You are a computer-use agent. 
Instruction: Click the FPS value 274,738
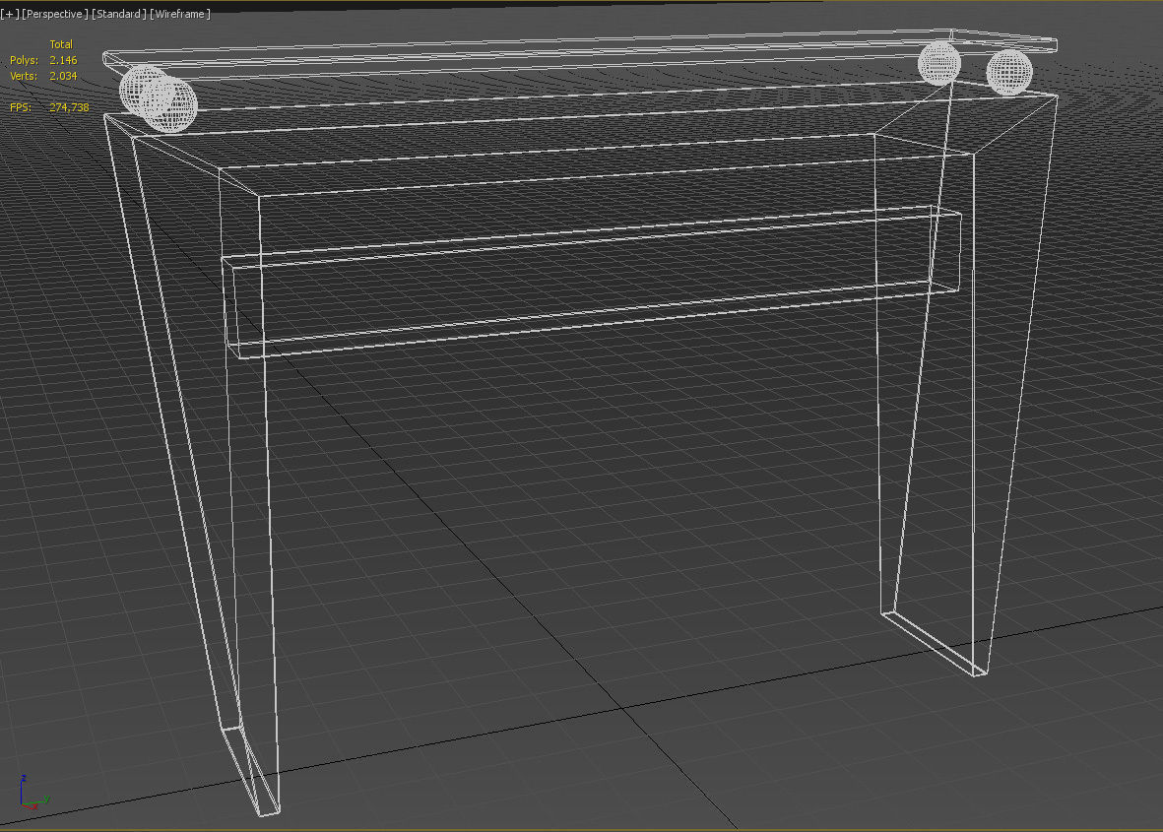(69, 107)
